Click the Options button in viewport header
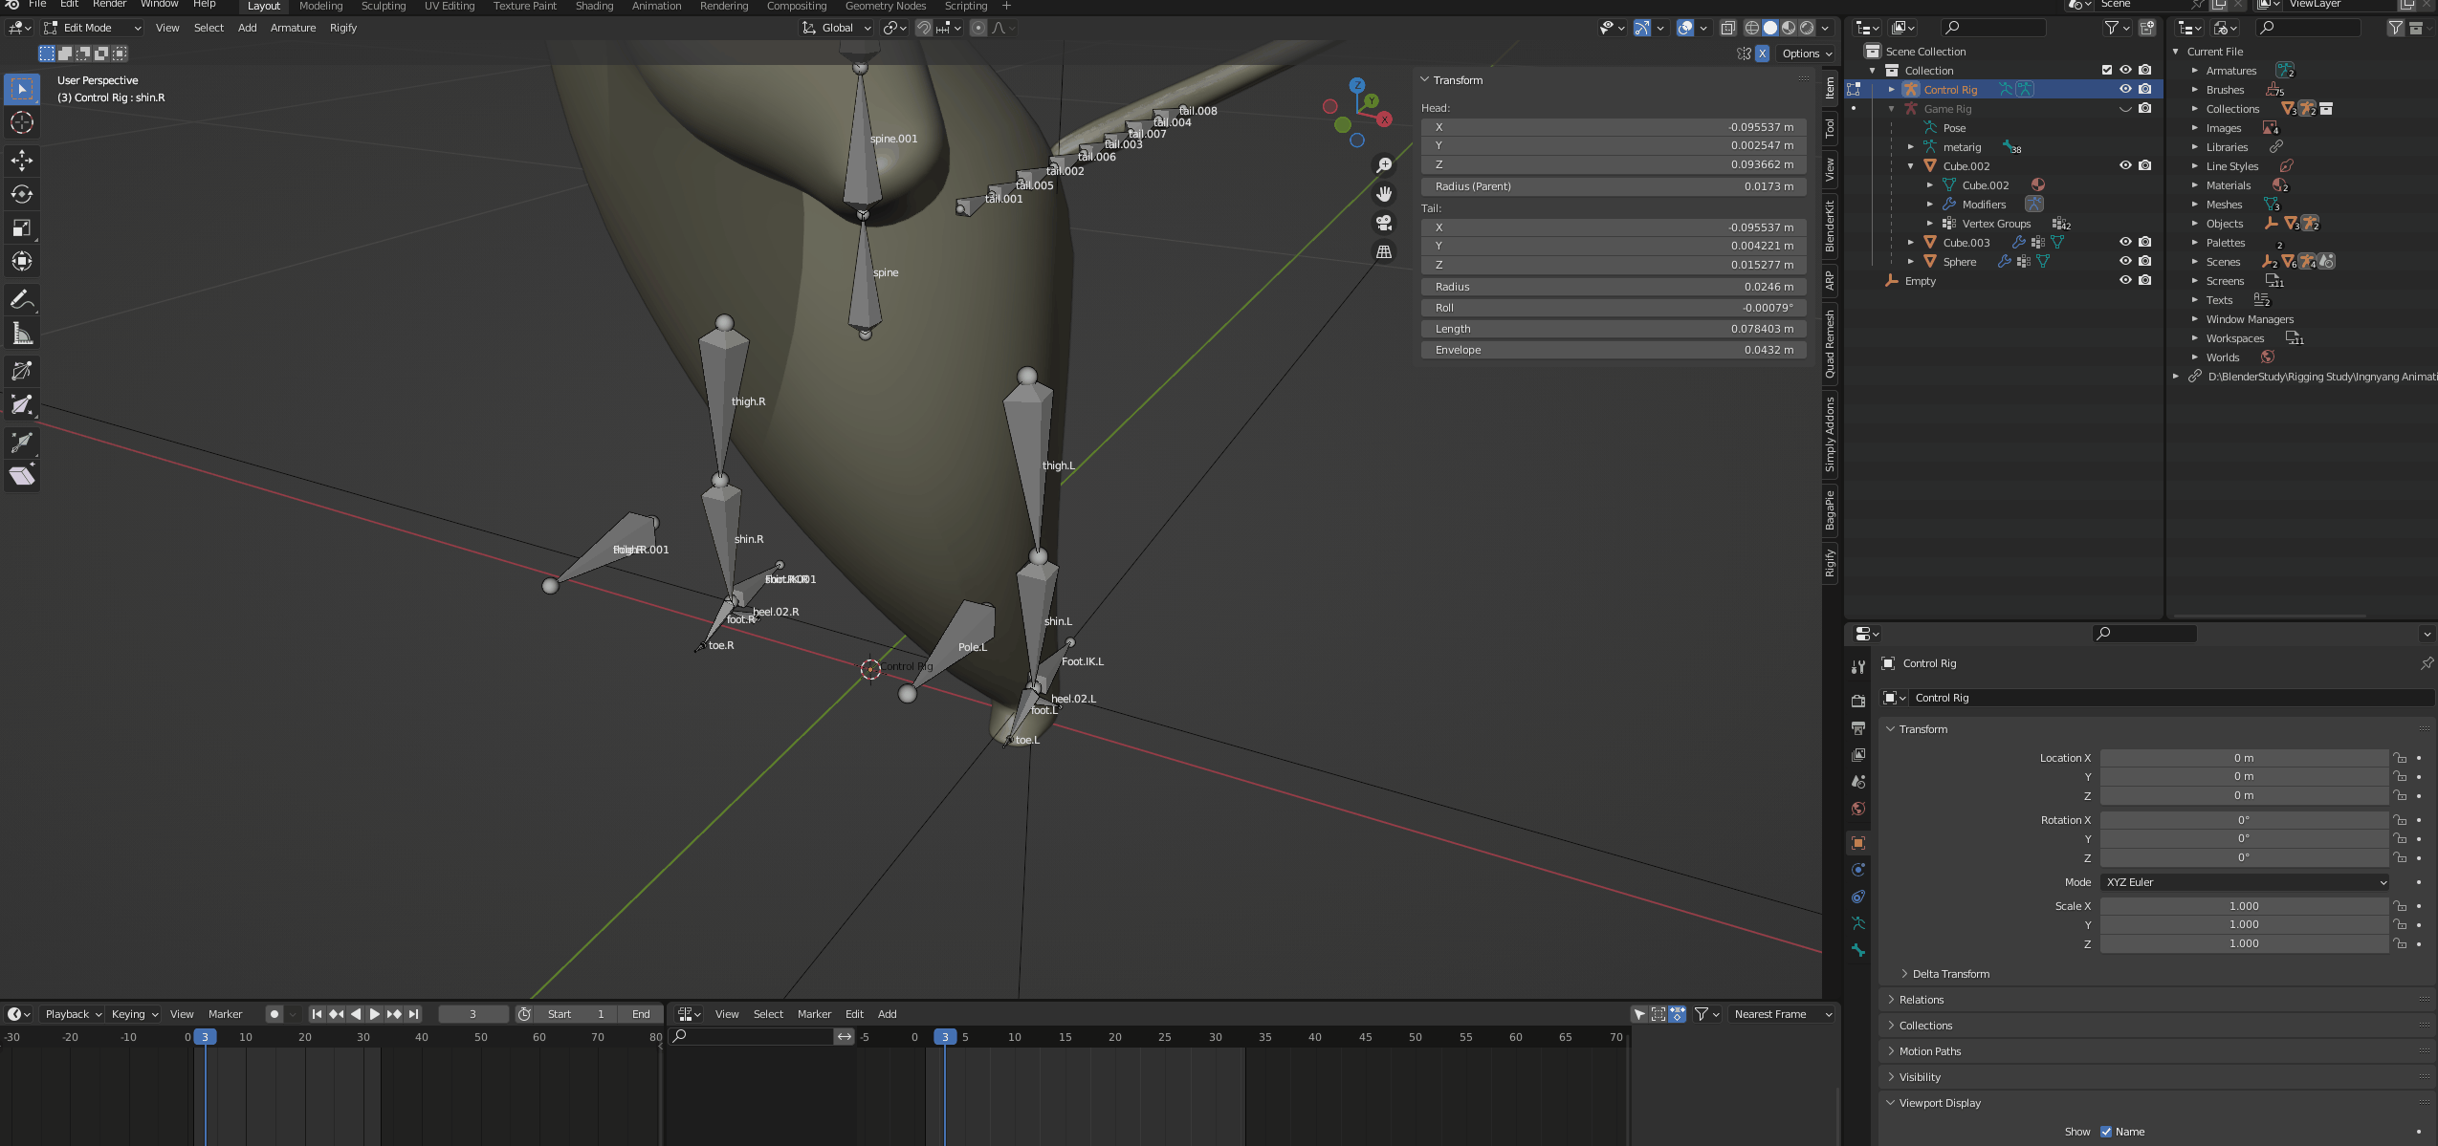2438x1146 pixels. point(1806,54)
